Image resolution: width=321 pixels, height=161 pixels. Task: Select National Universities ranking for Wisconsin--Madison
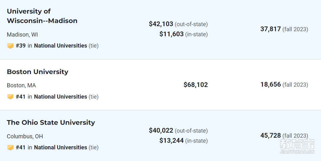tap(61, 46)
